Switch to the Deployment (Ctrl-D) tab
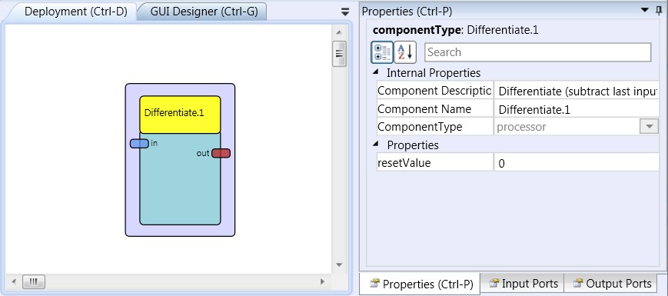Image resolution: width=668 pixels, height=296 pixels. coord(76,12)
